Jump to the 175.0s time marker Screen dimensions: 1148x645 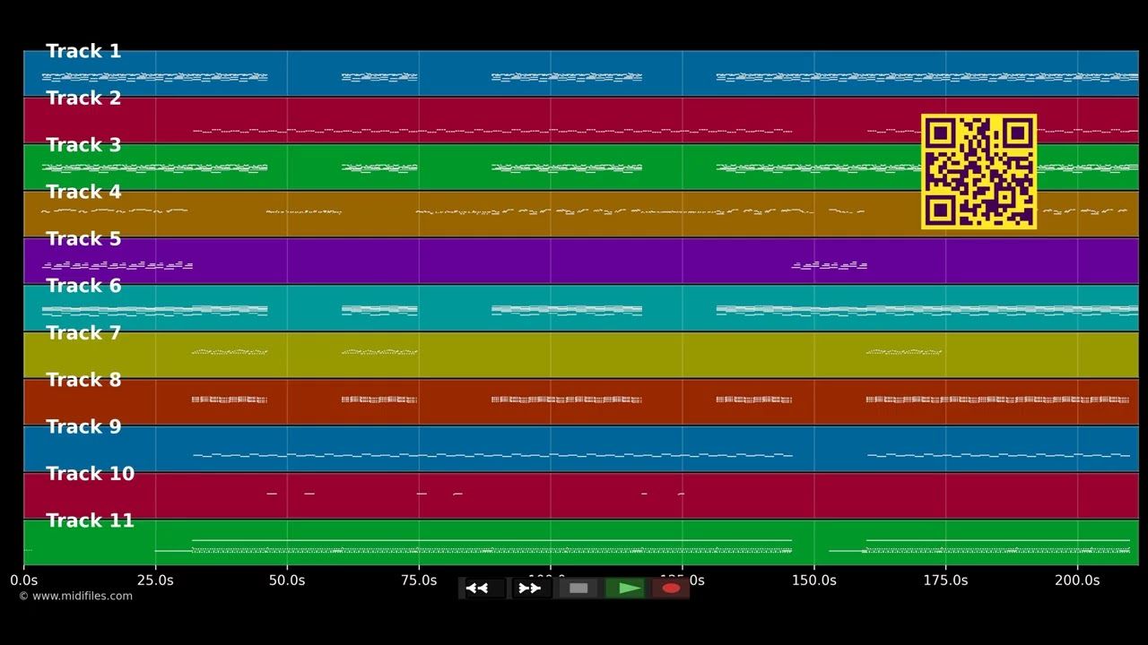coord(945,580)
